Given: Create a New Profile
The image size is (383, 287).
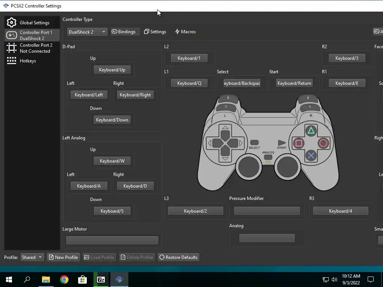Looking at the screenshot, I should click(64, 257).
